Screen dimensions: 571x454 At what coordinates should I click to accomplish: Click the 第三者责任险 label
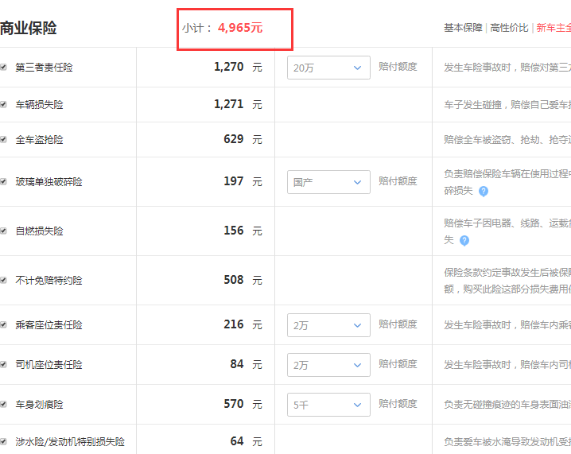point(44,68)
